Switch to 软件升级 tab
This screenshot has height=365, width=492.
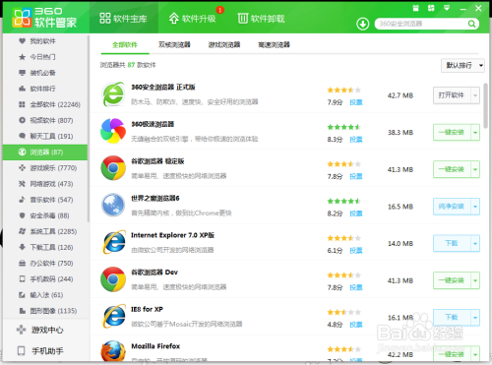193,19
